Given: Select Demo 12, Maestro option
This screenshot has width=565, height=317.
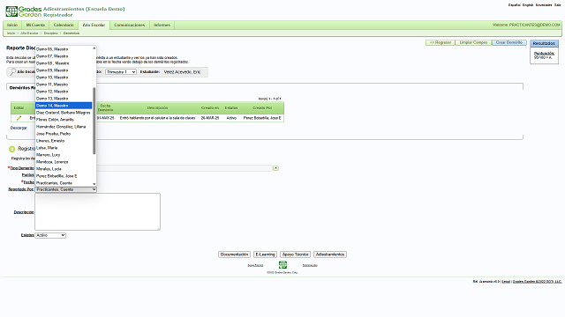Looking at the screenshot, I should click(64, 92).
